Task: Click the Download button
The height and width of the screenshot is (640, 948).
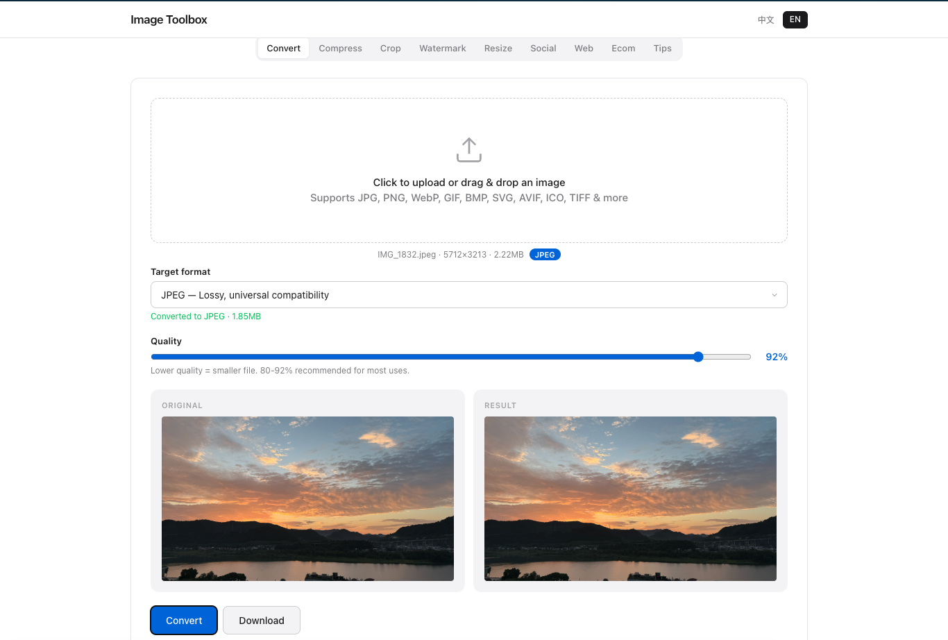Action: pyautogui.click(x=262, y=621)
